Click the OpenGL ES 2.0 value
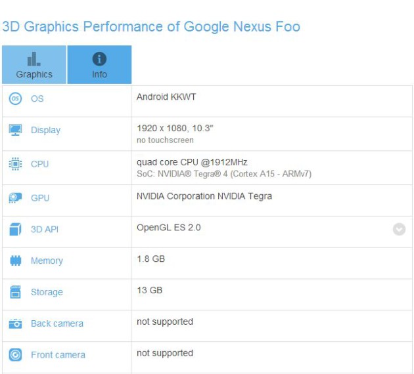The width and height of the screenshot is (414, 374). coord(169,227)
